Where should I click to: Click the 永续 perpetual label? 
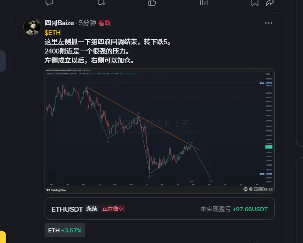(92, 209)
